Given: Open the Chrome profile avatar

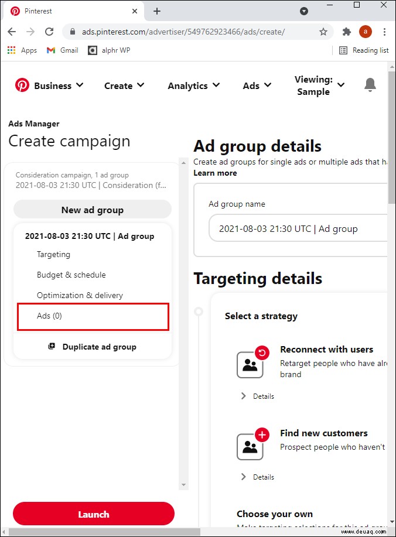Looking at the screenshot, I should 366,32.
